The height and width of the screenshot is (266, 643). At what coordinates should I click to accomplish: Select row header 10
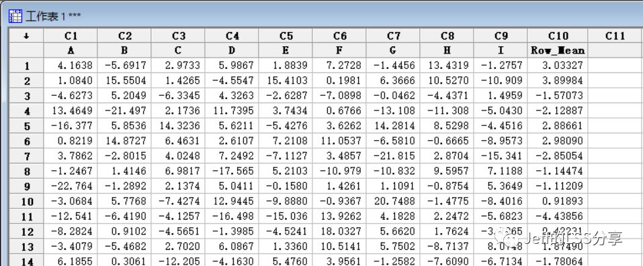pos(26,201)
